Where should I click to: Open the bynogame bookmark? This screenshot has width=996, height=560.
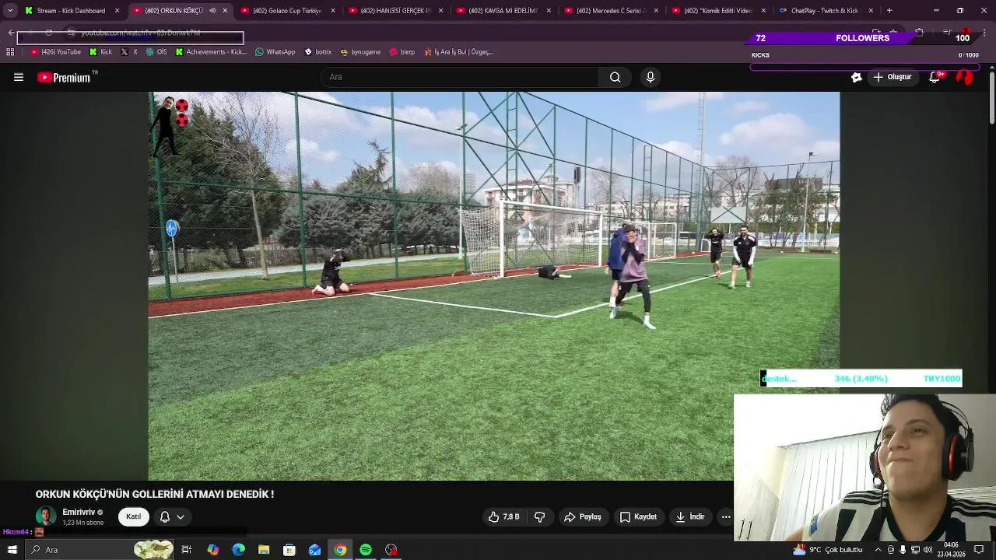coord(360,52)
